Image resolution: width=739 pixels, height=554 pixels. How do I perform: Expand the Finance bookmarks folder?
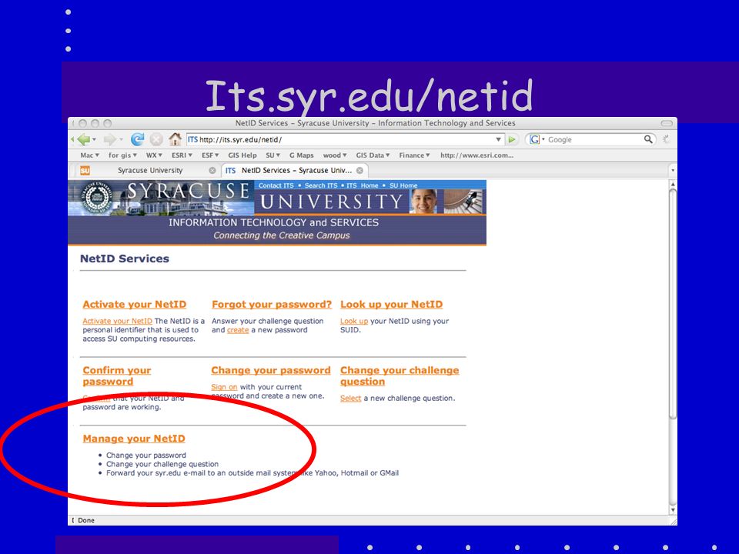click(414, 155)
